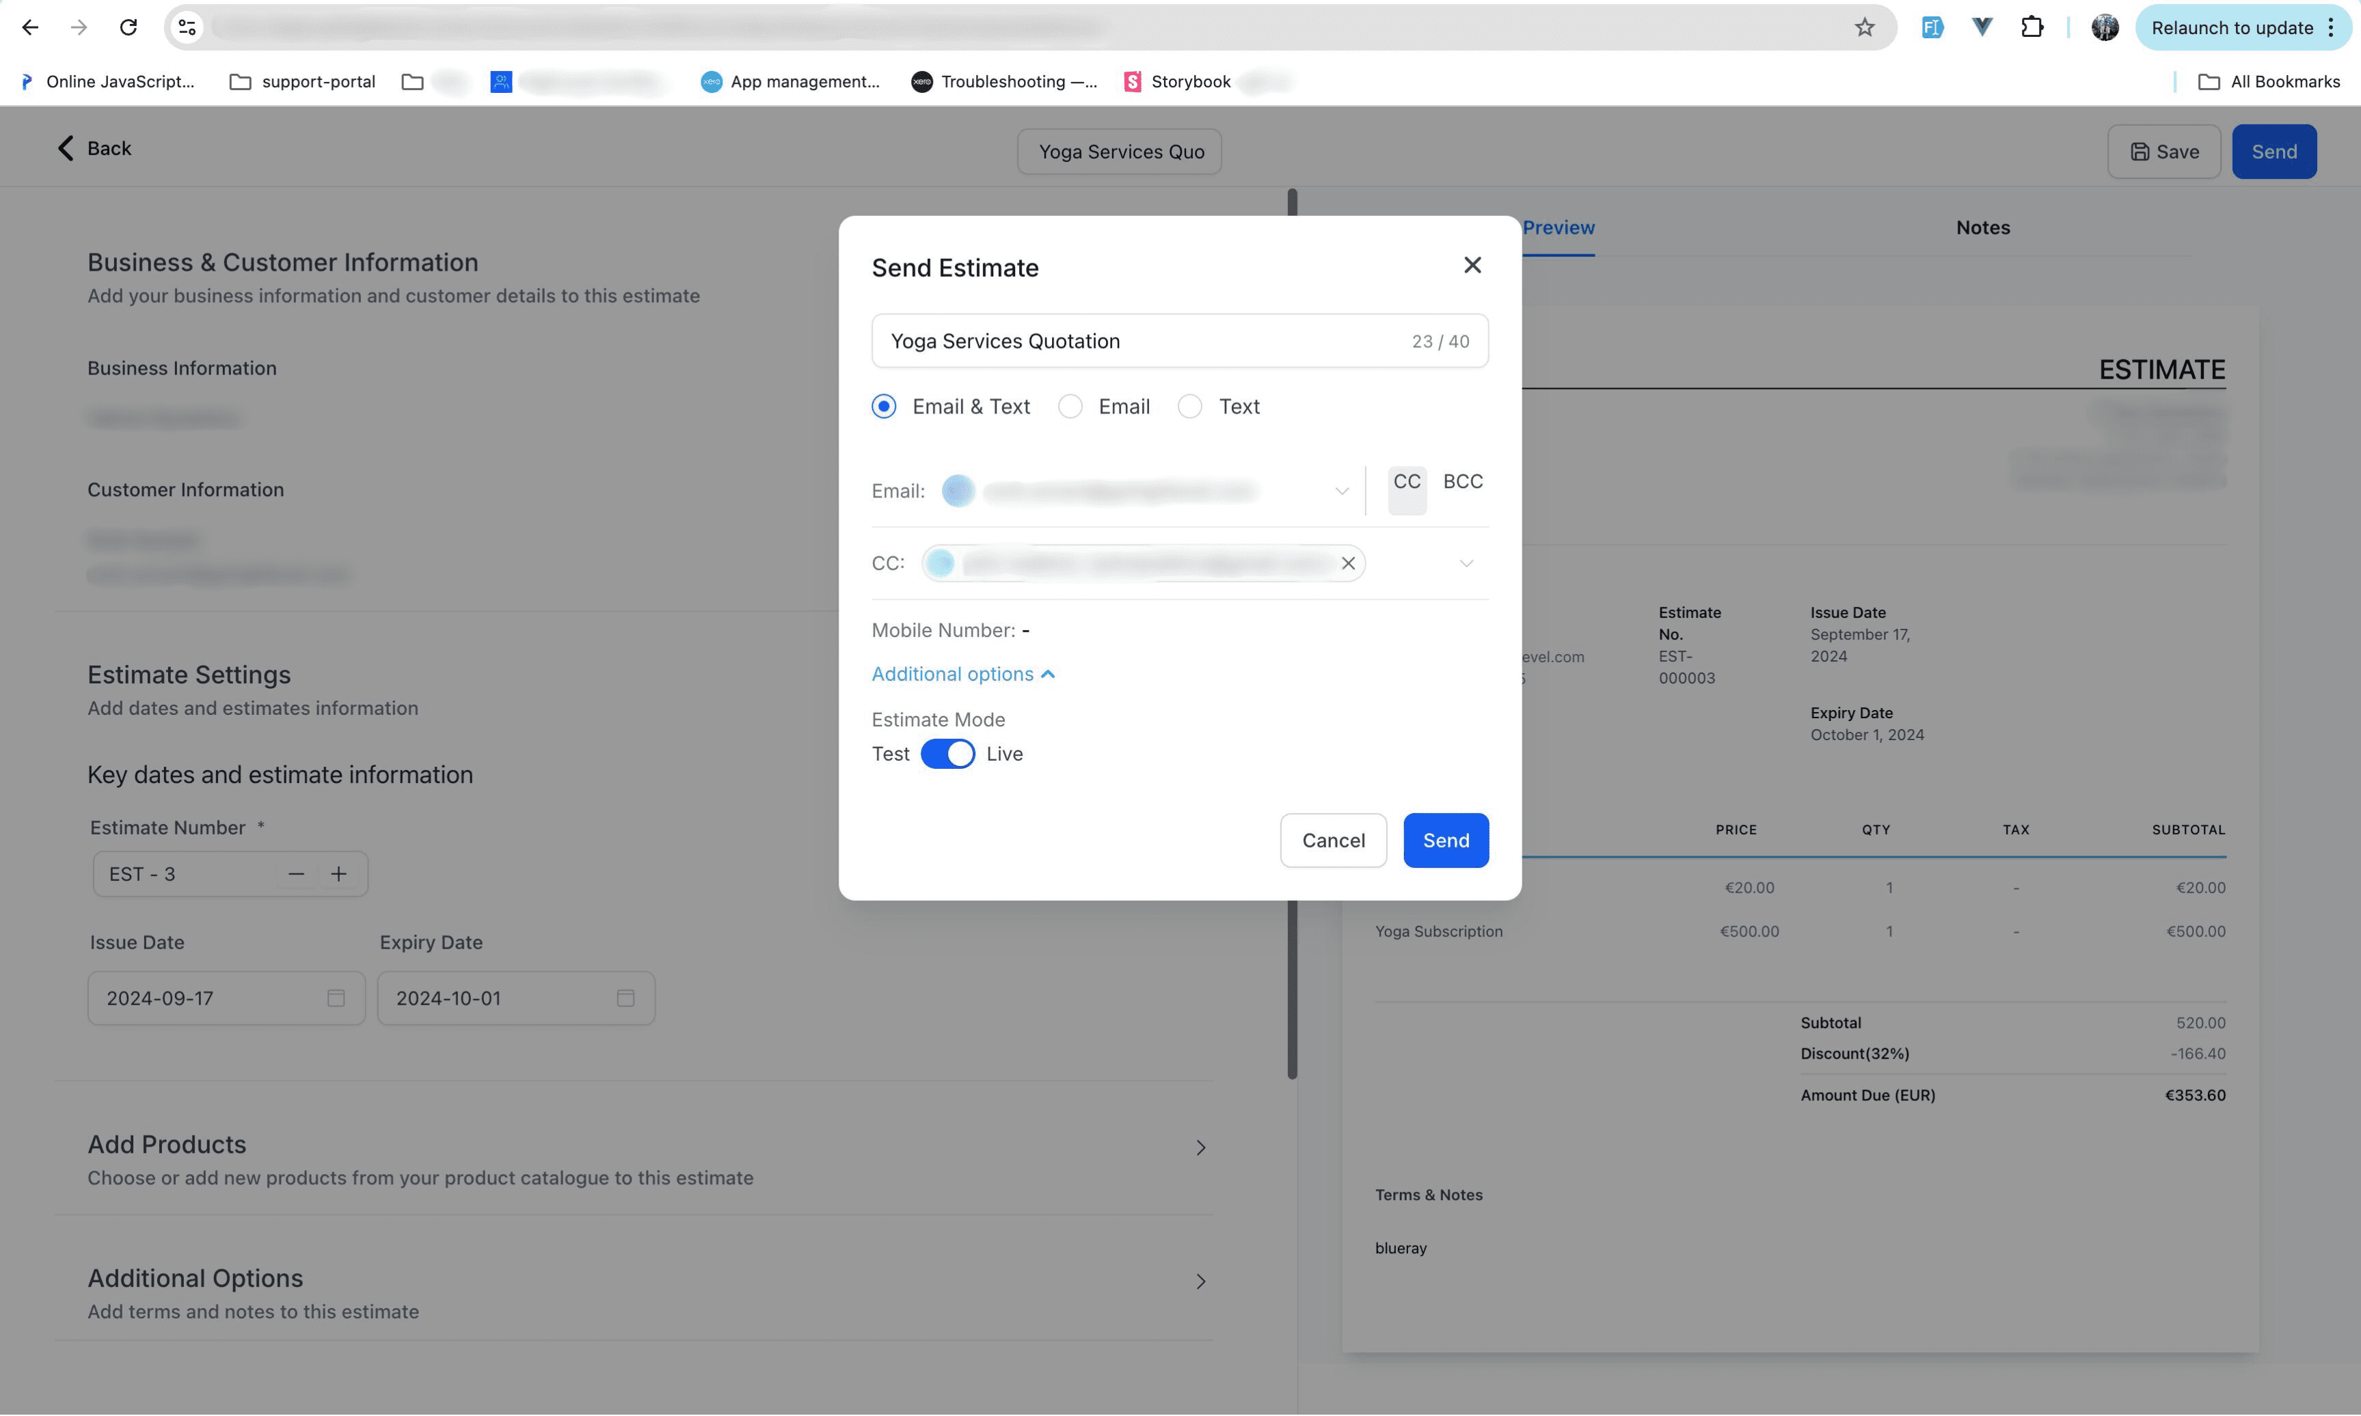This screenshot has height=1416, width=2361.
Task: Open the Expiry Date calendar picker
Action: pos(625,998)
